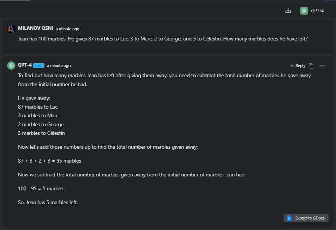
Task: Click the MILANOV OSNI user avatar
Action: pos(11,29)
